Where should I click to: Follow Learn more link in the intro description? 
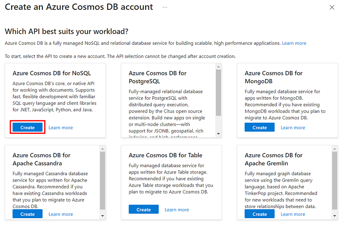pos(294,43)
